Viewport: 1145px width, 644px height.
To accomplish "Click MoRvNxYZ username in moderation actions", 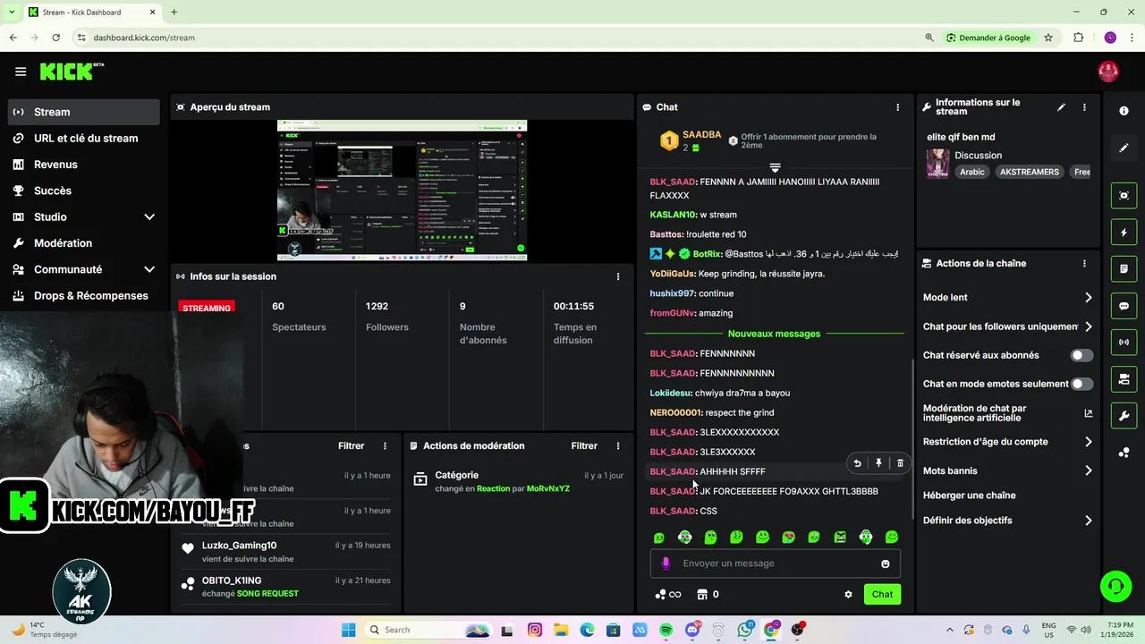I will [548, 488].
